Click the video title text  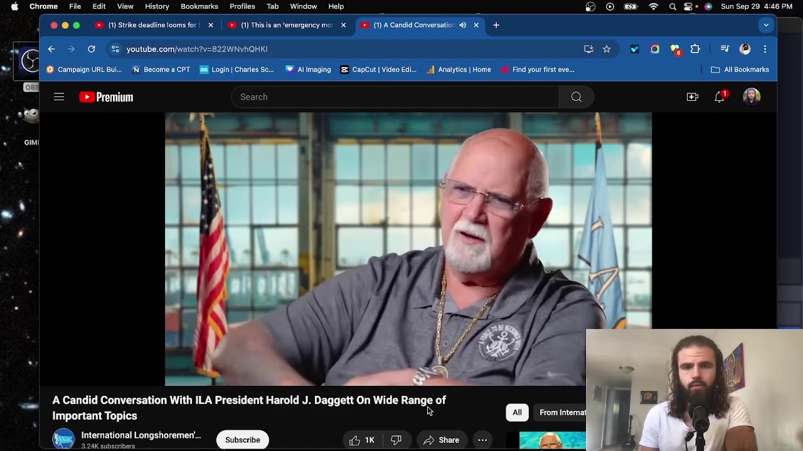[x=249, y=408]
